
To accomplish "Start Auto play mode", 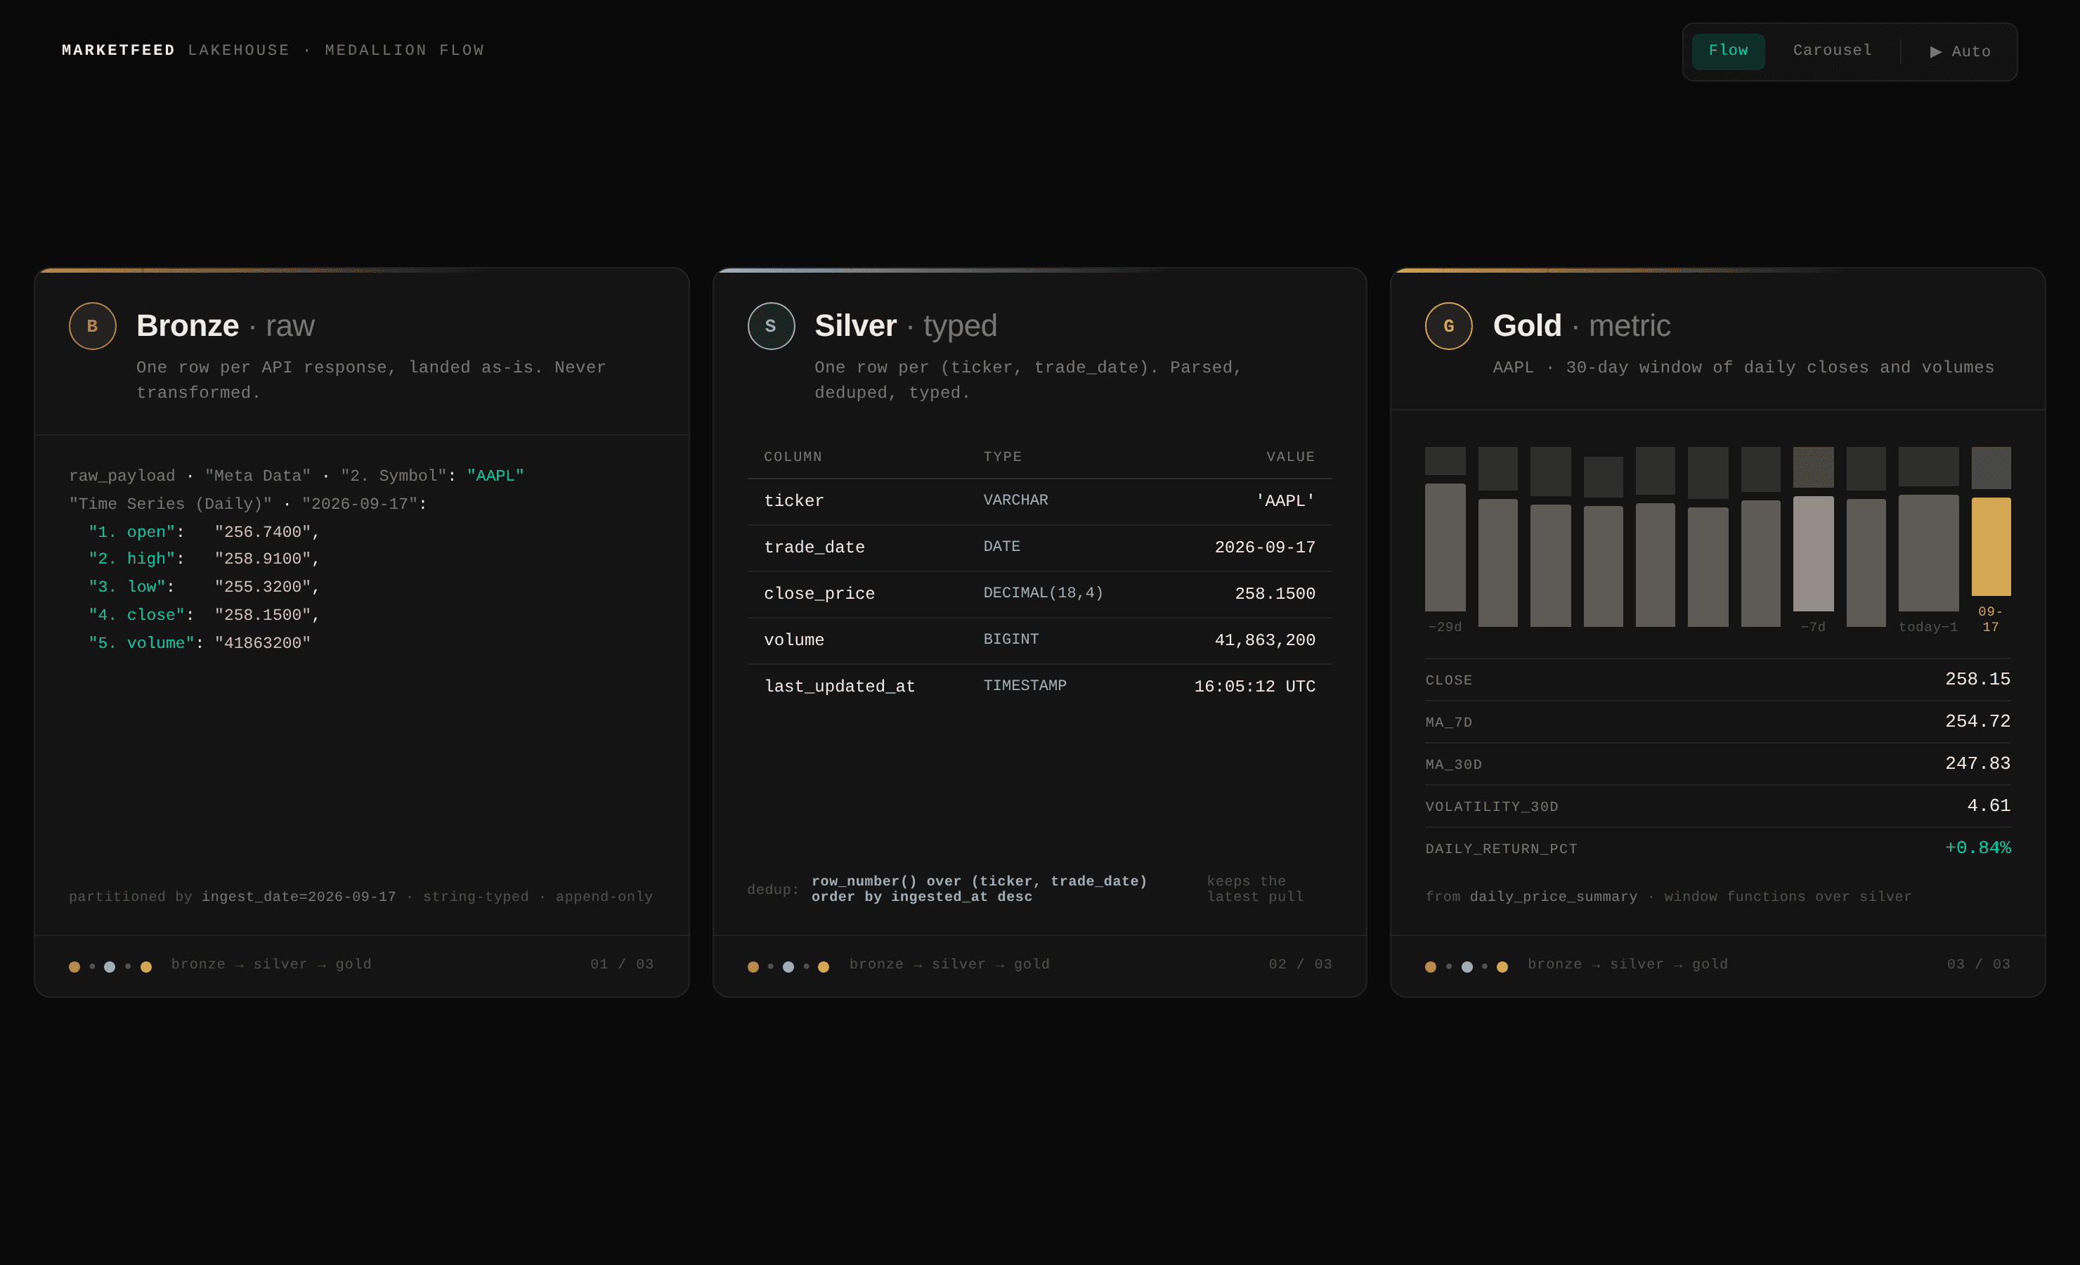I will (1960, 51).
